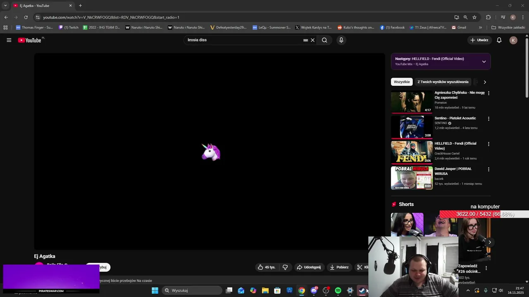Image resolution: width=529 pixels, height=297 pixels.
Task: Open the media control icon in toolbar
Action: [x=503, y=17]
